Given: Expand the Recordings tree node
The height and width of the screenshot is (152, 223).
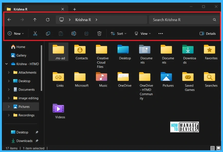Looking at the screenshot, I should [x=9, y=115].
